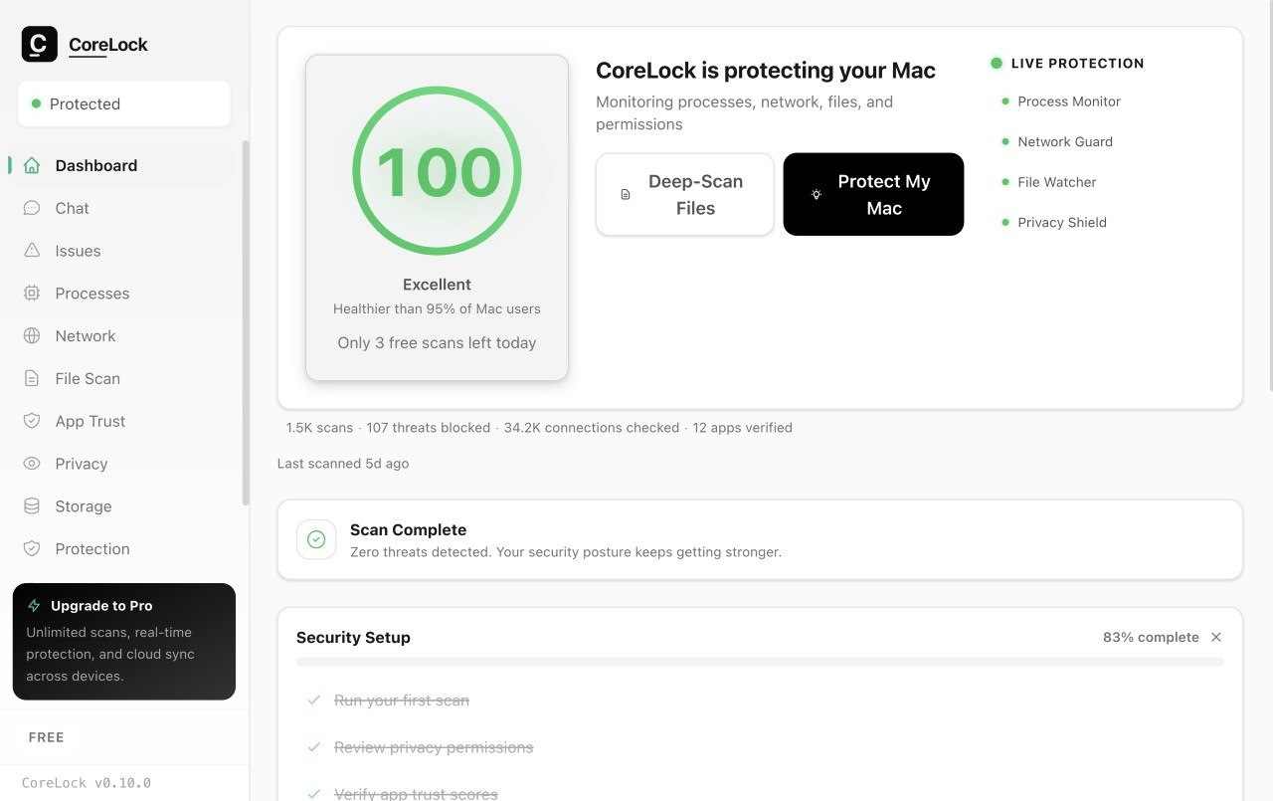Click the File Scan document icon
The width and height of the screenshot is (1273, 801).
point(32,379)
